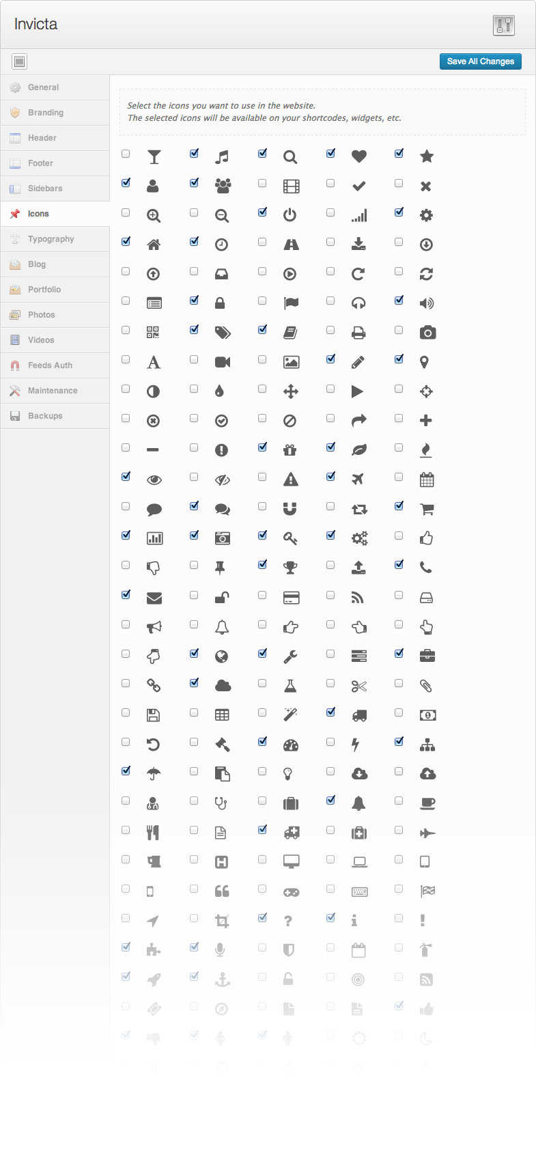Enable the funnel icon checkbox
The image size is (536, 1166).
pyautogui.click(x=126, y=154)
